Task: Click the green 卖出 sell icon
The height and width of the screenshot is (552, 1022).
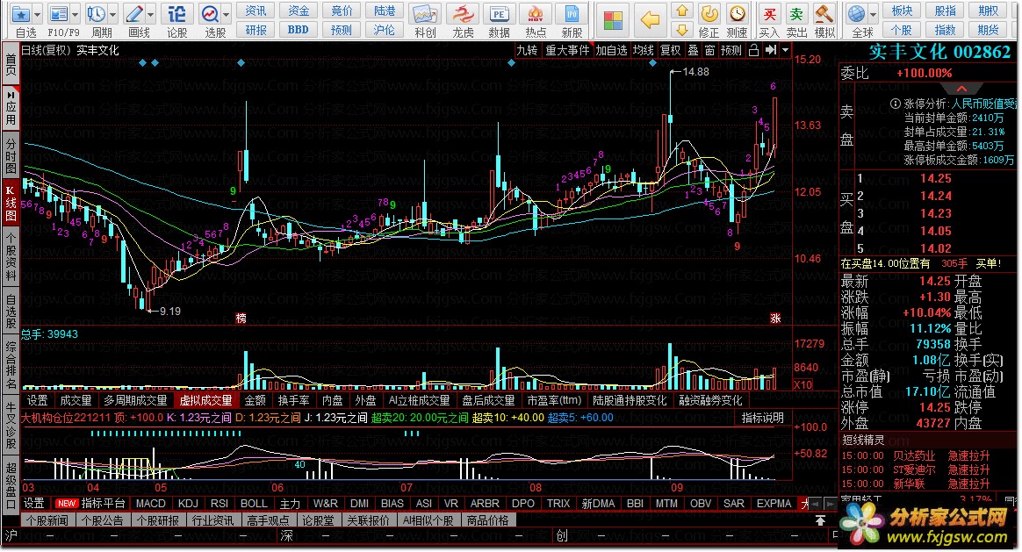Action: 796,14
